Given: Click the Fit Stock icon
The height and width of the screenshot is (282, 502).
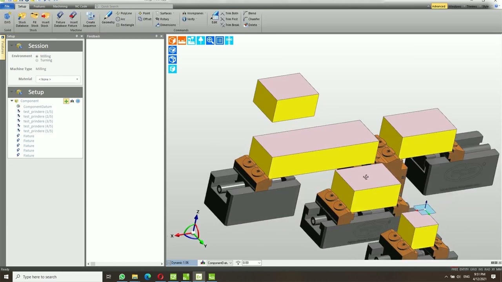Looking at the screenshot, I should [x=35, y=19].
